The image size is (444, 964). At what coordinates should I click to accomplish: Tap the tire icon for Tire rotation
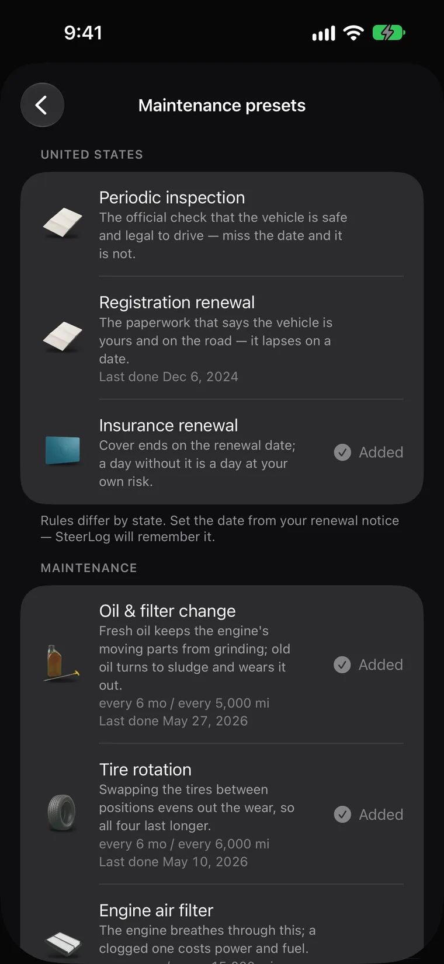[x=62, y=813]
